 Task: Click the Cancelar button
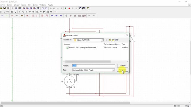123,70
